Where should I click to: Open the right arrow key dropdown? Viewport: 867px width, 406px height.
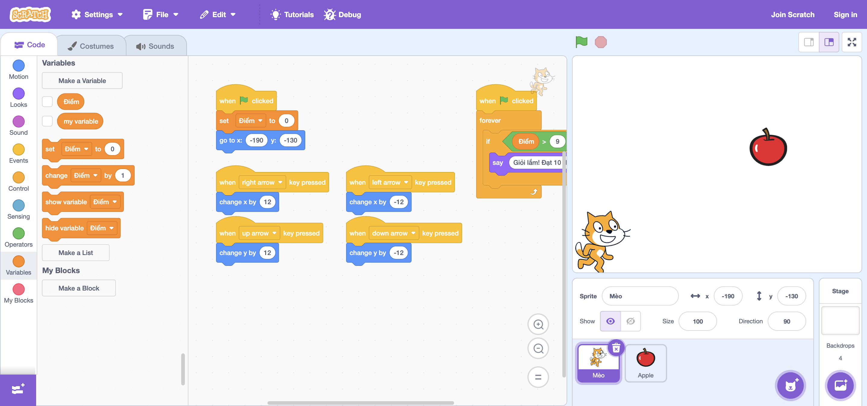pyautogui.click(x=262, y=182)
